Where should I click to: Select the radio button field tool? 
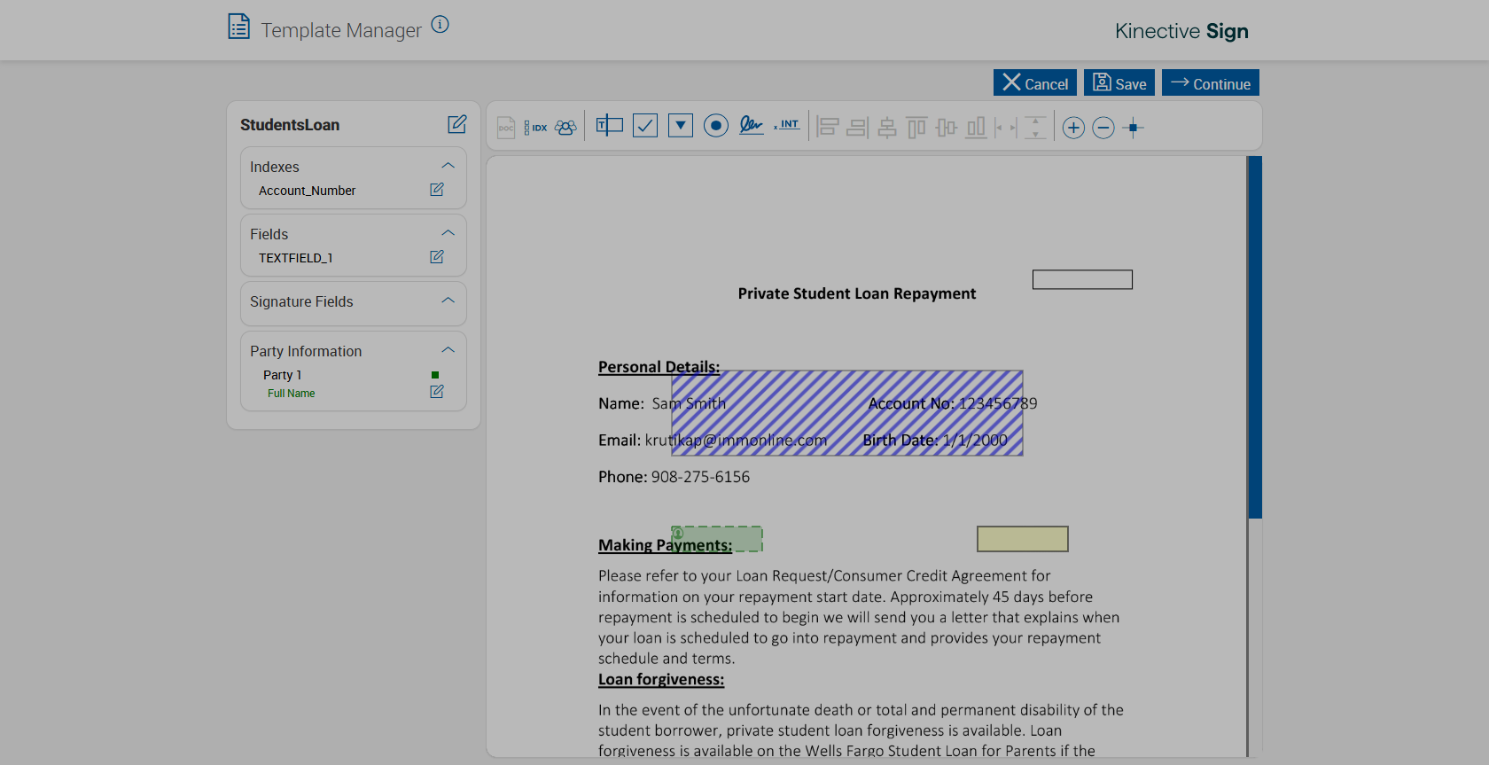(x=716, y=126)
